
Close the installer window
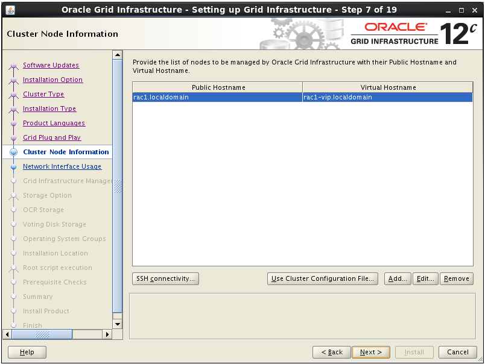click(x=475, y=10)
